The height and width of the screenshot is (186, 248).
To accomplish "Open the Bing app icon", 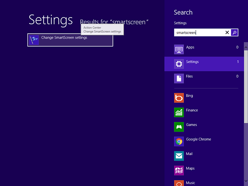I will pyautogui.click(x=179, y=98).
